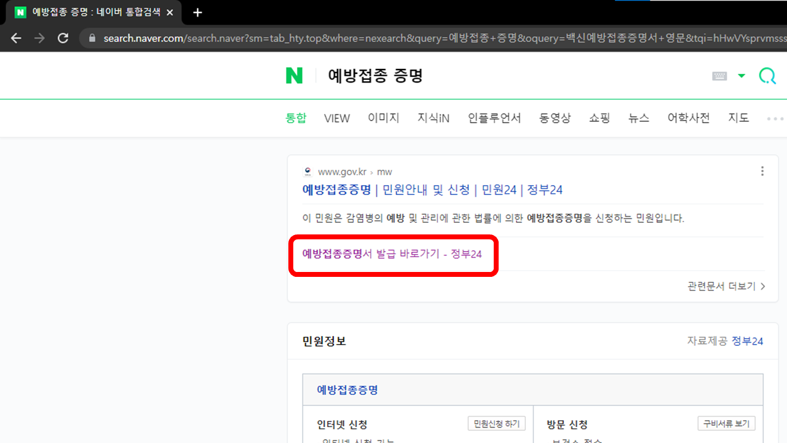Open Naver home via green N logo
Screen dimensions: 787x443
(x=294, y=76)
